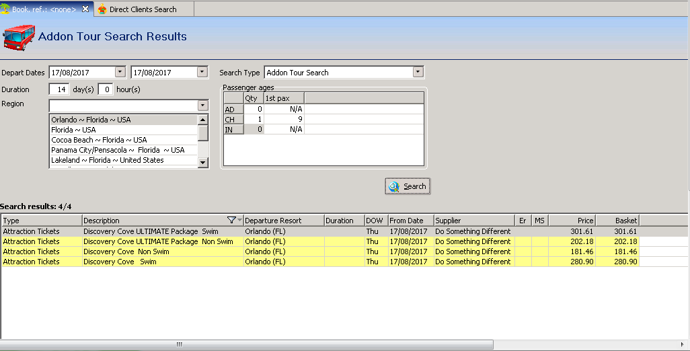Click the filter funnel icon in Description header
Image resolution: width=690 pixels, height=351 pixels.
point(231,220)
